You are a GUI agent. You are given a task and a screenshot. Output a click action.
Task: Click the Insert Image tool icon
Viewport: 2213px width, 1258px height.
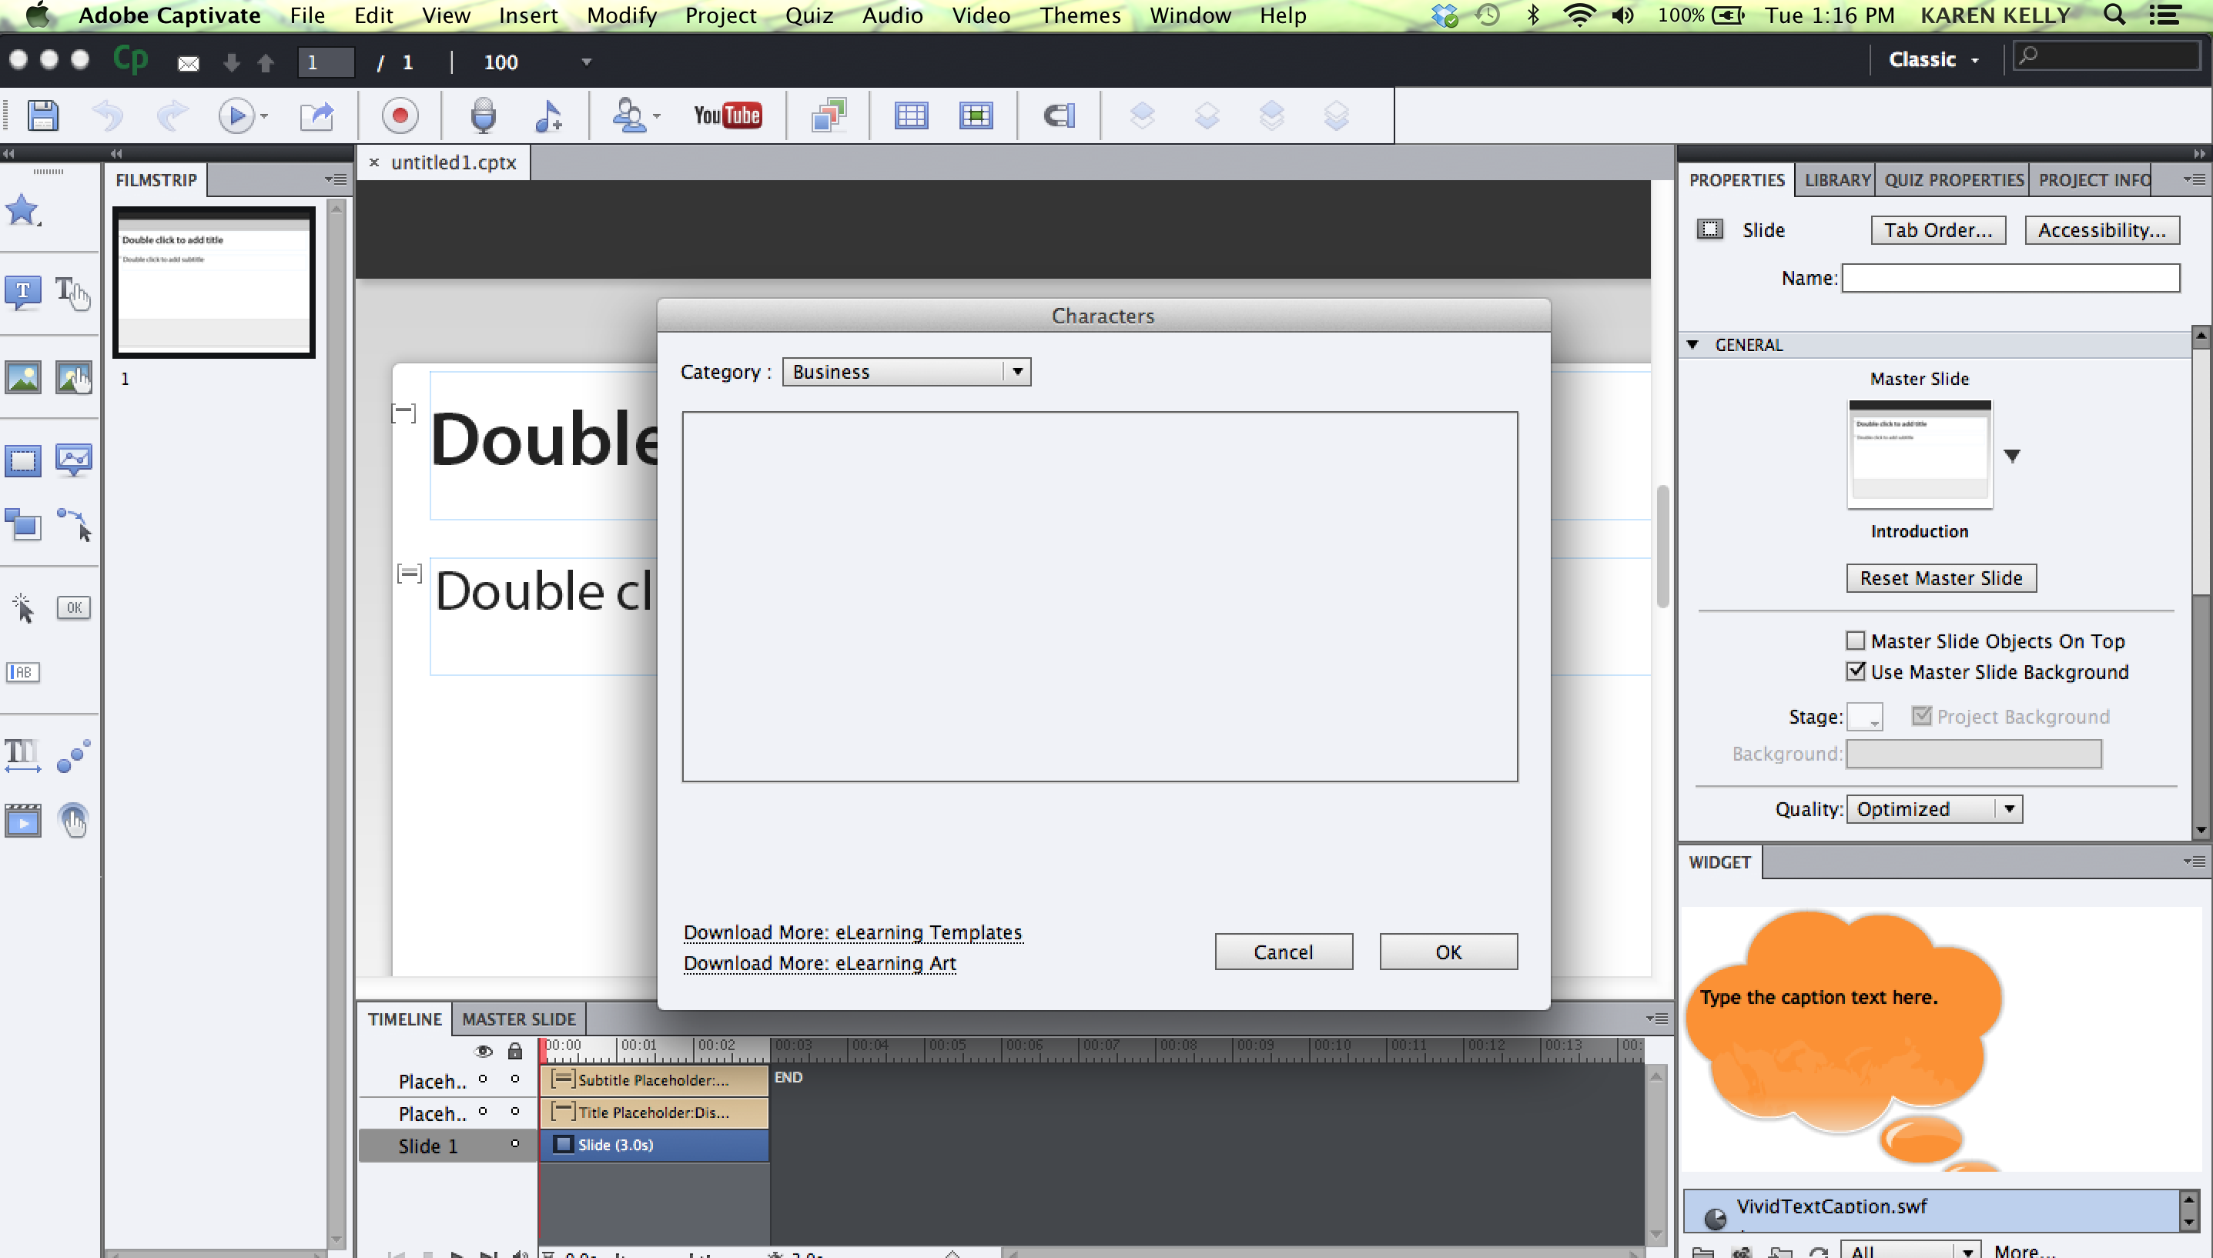pyautogui.click(x=23, y=376)
